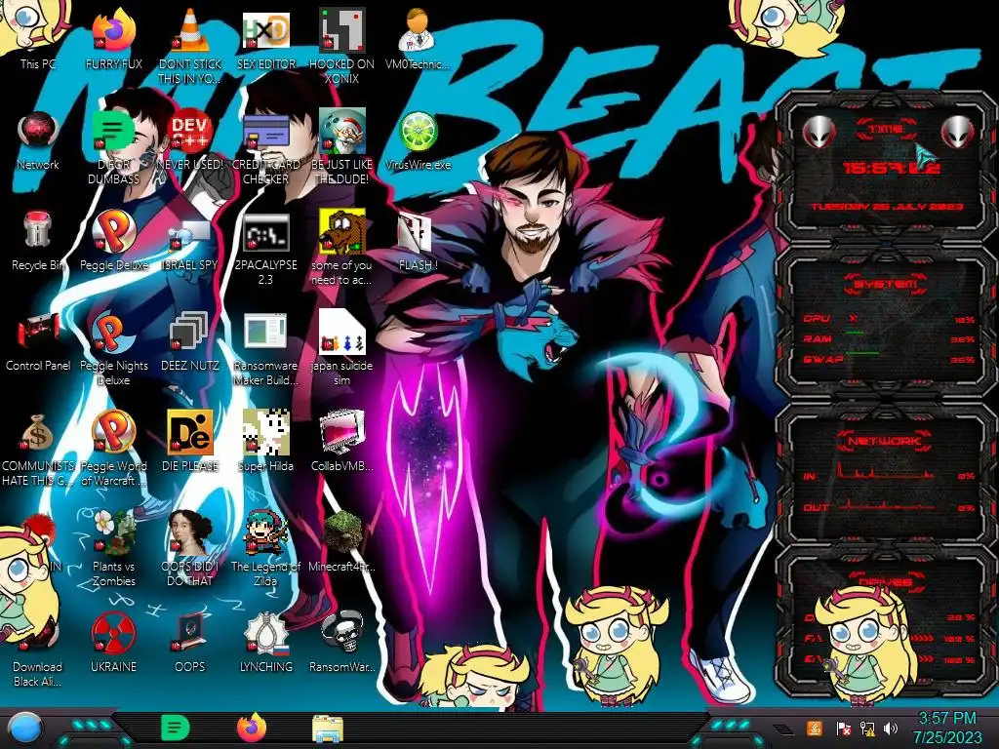This screenshot has width=999, height=749.
Task: Open the DEEZ NUTZ shortcut
Action: click(x=190, y=341)
